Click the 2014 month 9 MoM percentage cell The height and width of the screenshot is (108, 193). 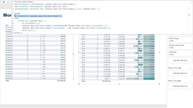[149, 46]
